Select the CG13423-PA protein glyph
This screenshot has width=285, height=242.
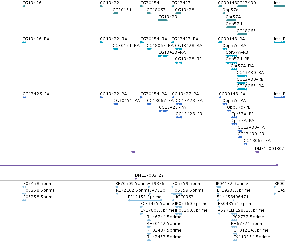163,111
